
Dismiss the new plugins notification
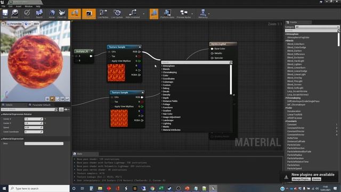(316, 179)
